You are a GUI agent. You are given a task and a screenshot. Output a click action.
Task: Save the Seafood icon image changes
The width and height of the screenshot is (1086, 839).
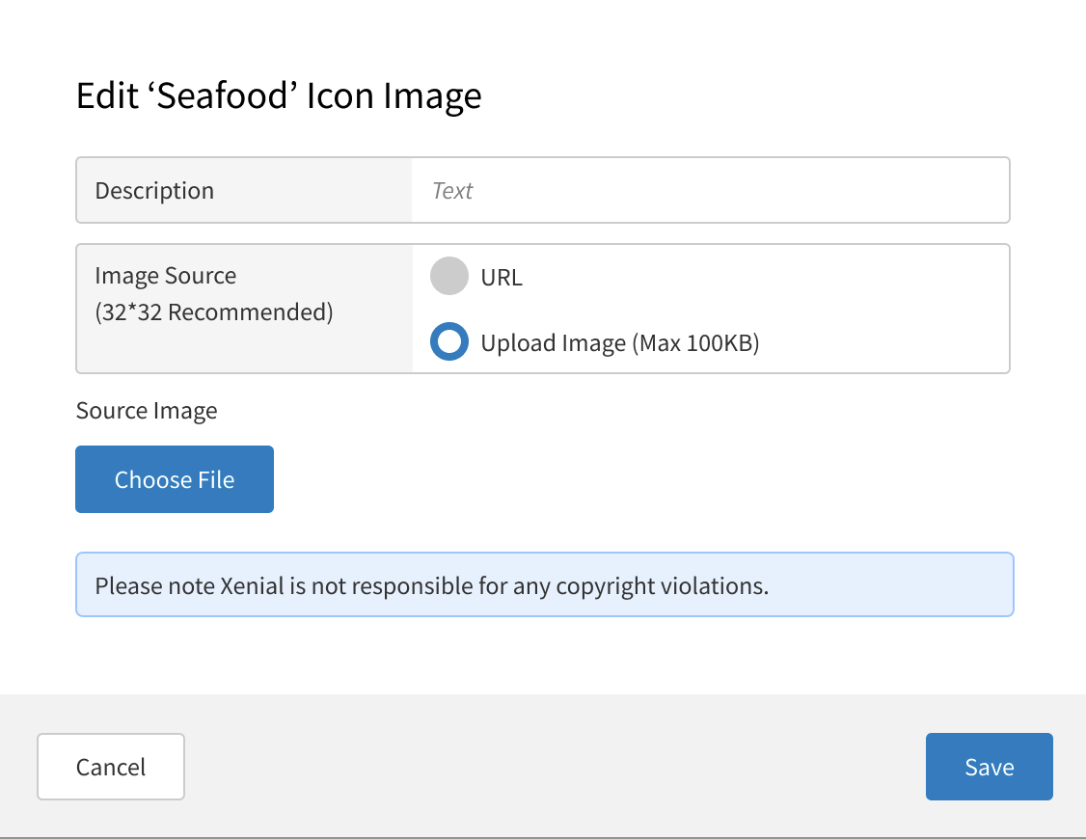coord(989,767)
